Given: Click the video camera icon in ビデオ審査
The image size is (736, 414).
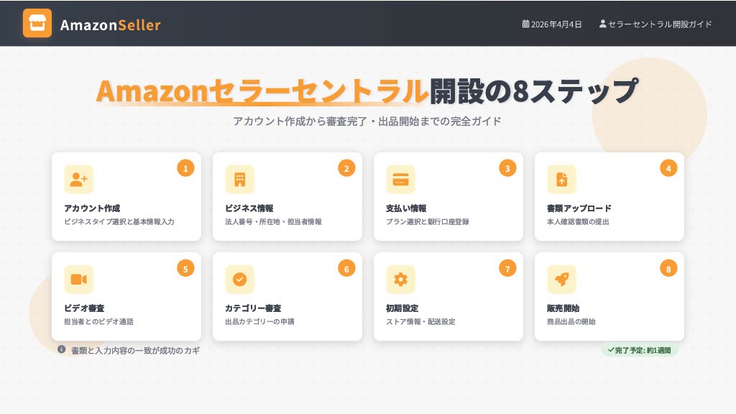Looking at the screenshot, I should tap(78, 280).
